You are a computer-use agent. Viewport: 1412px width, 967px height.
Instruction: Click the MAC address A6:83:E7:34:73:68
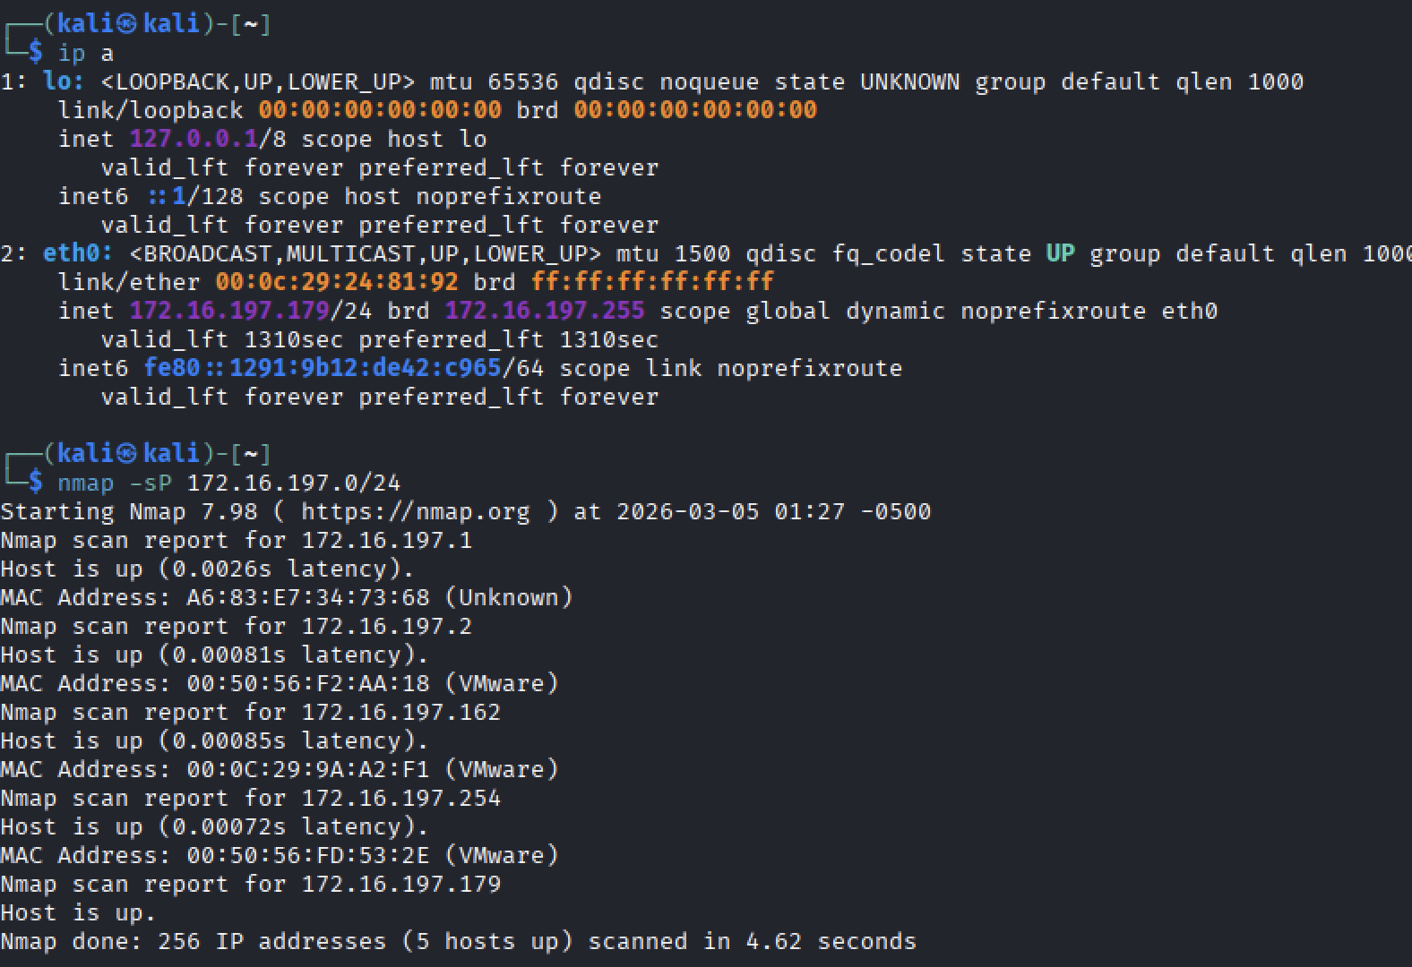click(x=308, y=597)
